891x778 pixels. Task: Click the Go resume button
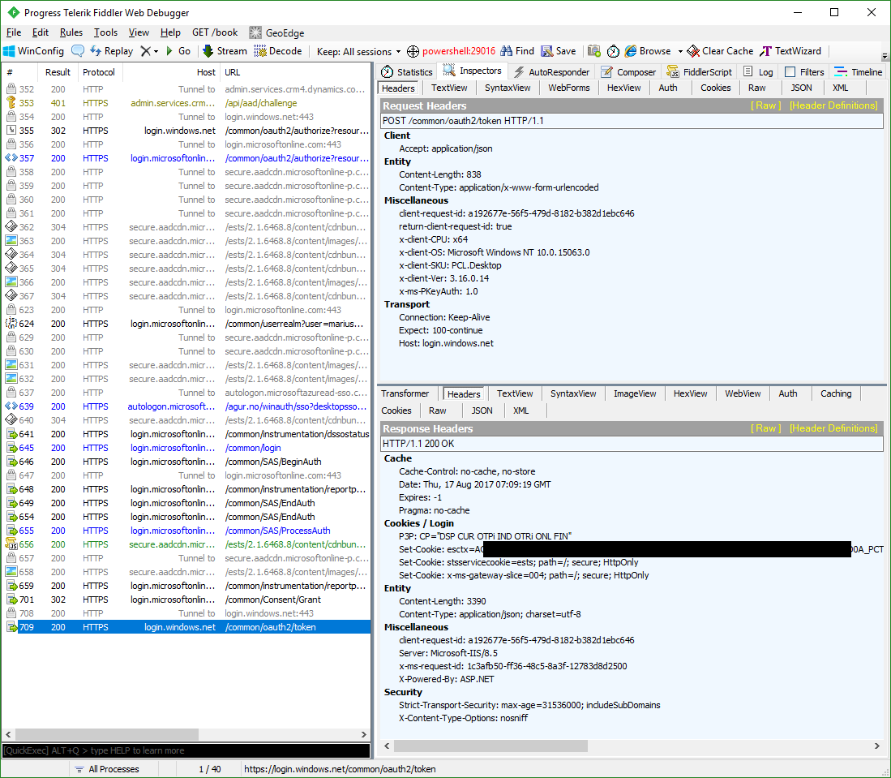[178, 51]
